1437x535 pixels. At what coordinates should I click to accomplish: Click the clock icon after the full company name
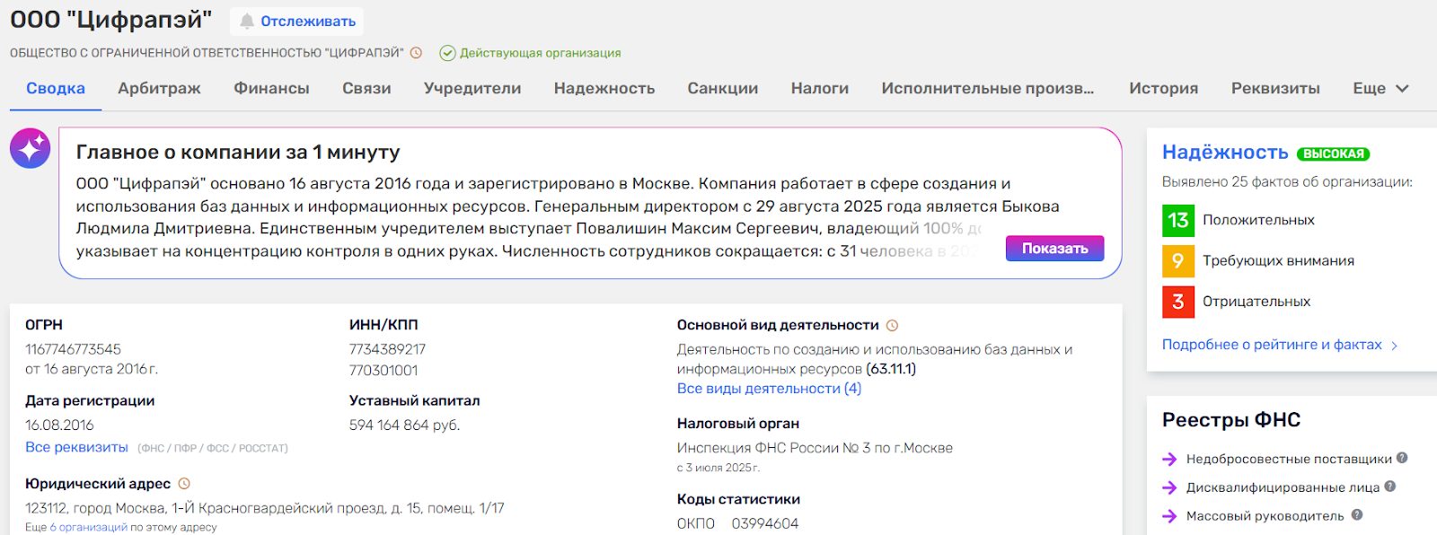point(416,53)
